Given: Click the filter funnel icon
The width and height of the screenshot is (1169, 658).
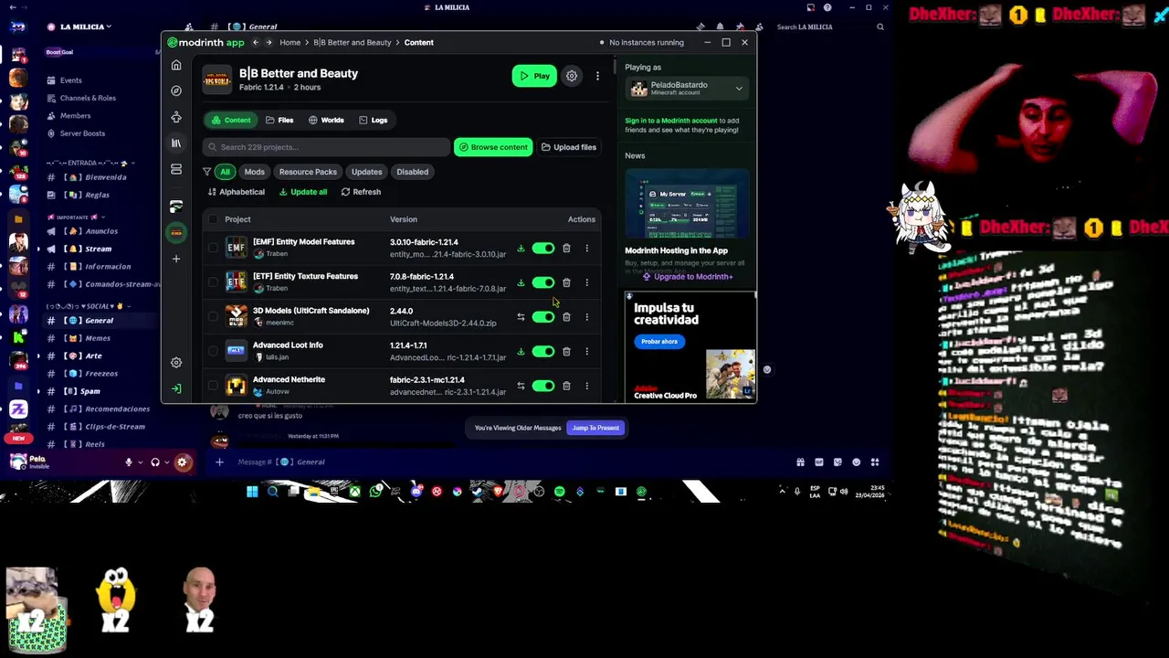Looking at the screenshot, I should click(207, 172).
